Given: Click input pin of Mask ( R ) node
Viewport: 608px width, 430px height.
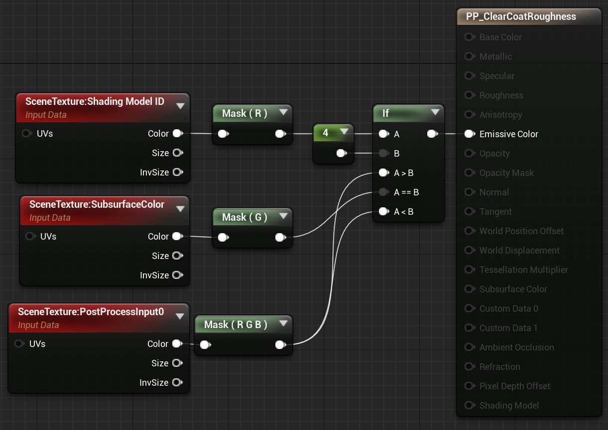Looking at the screenshot, I should 224,134.
